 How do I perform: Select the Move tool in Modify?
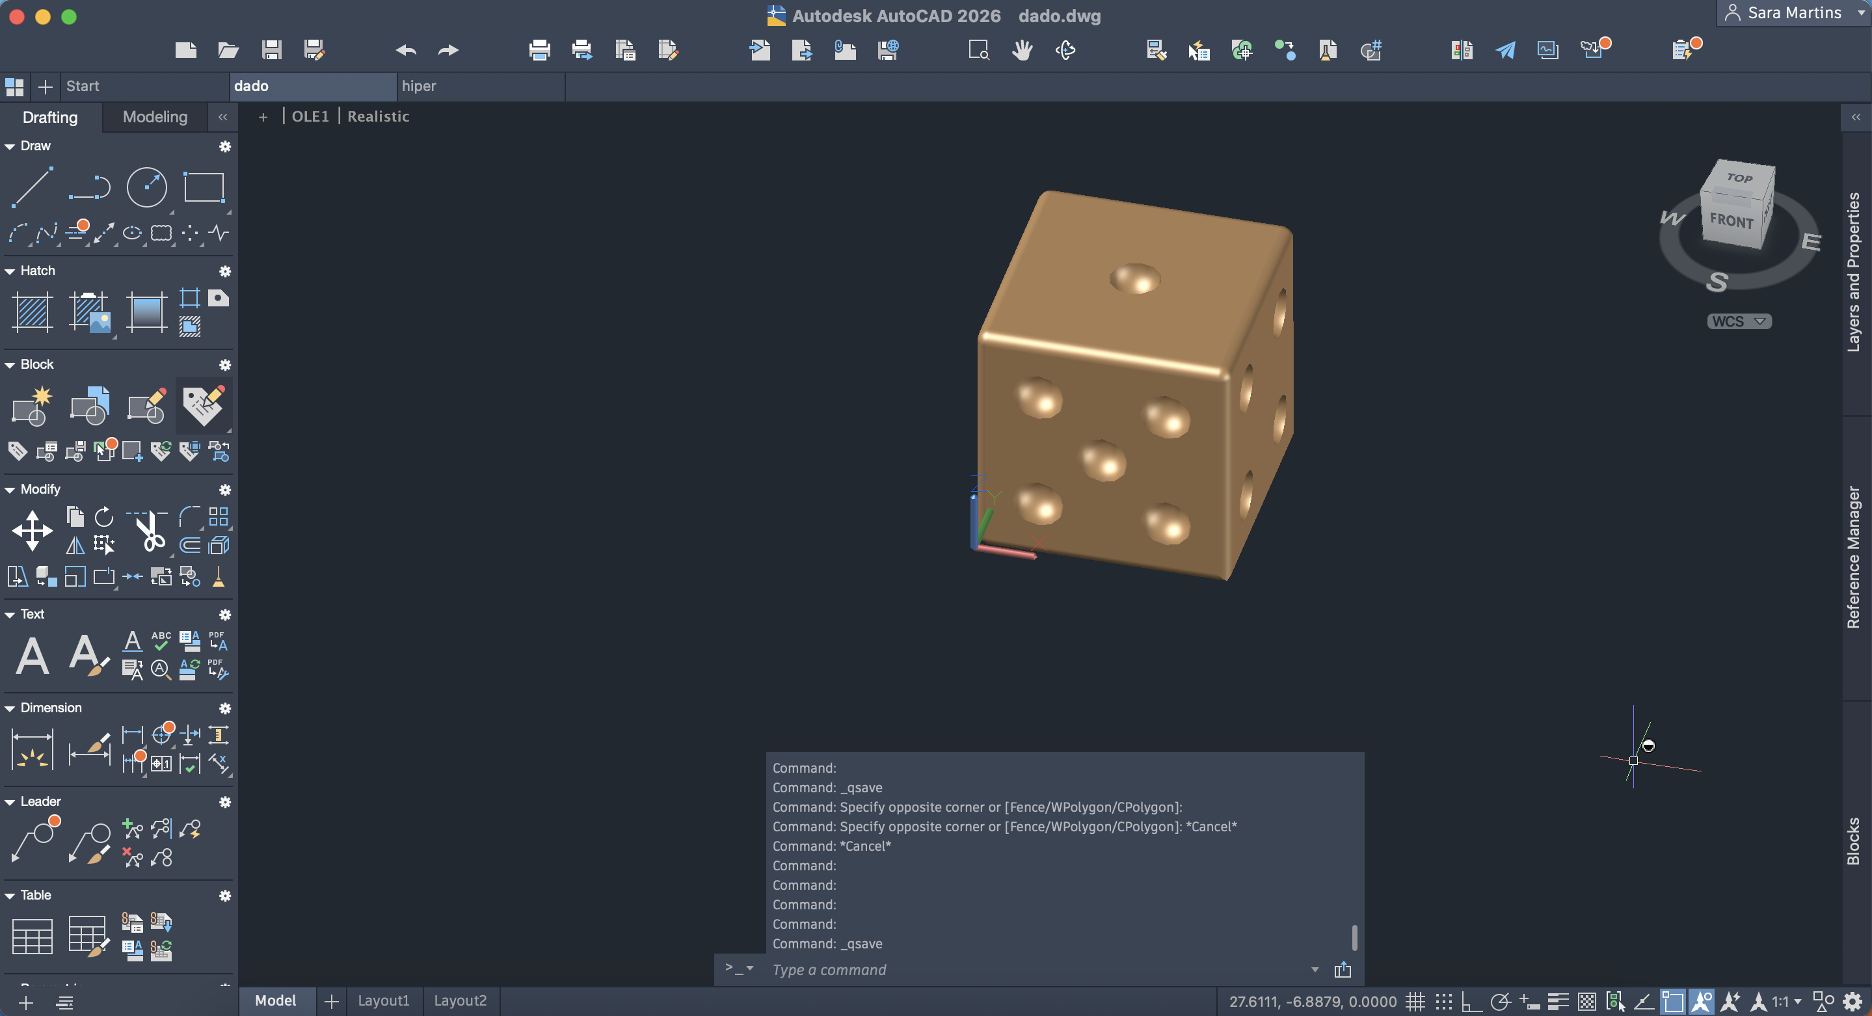32,530
